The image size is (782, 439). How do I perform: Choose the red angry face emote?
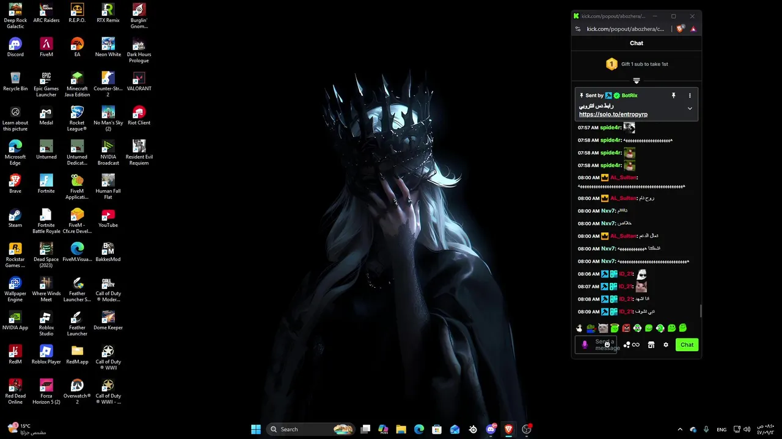[626, 328]
